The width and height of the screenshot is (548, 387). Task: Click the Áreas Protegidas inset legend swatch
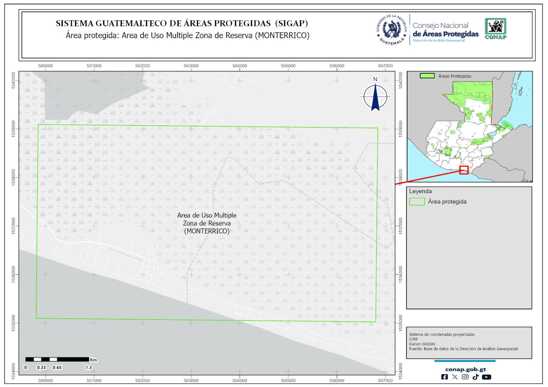(427, 76)
